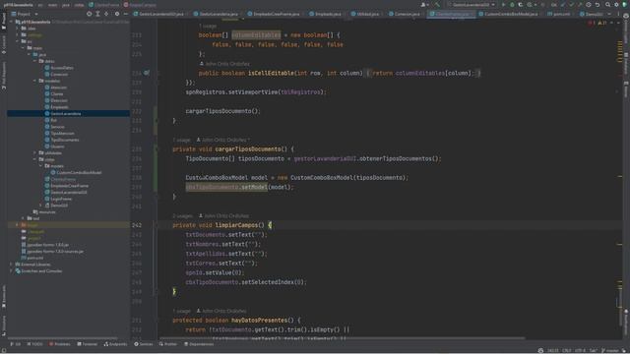630x354 pixels.
Task: Start debugging with the bug icon
Action: [512, 5]
